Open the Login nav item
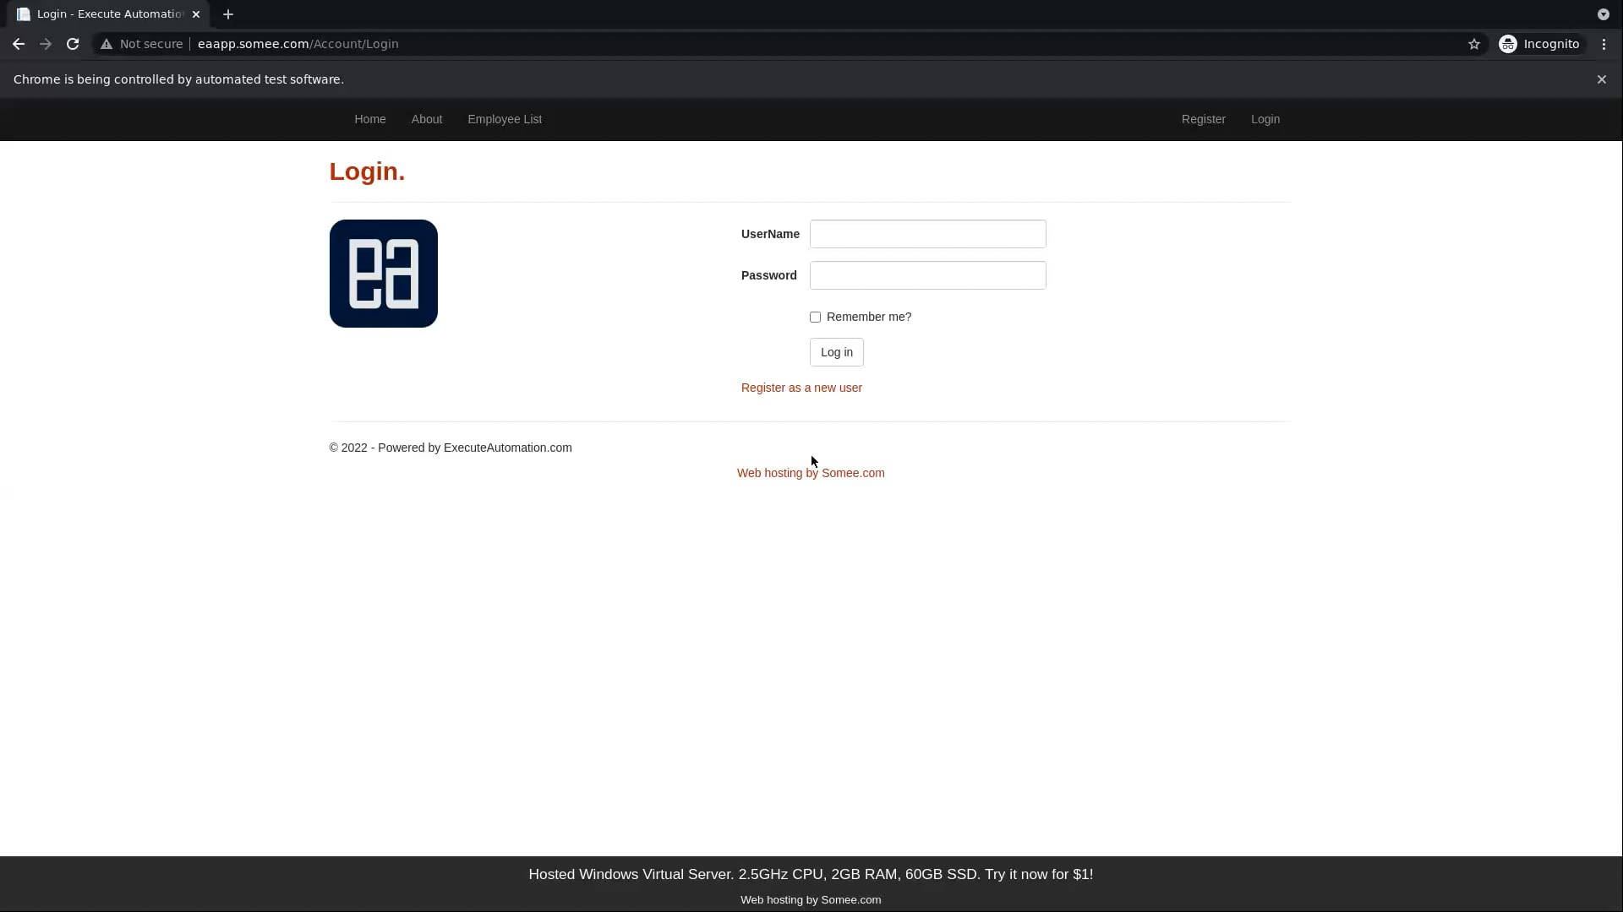 pos(1265,119)
